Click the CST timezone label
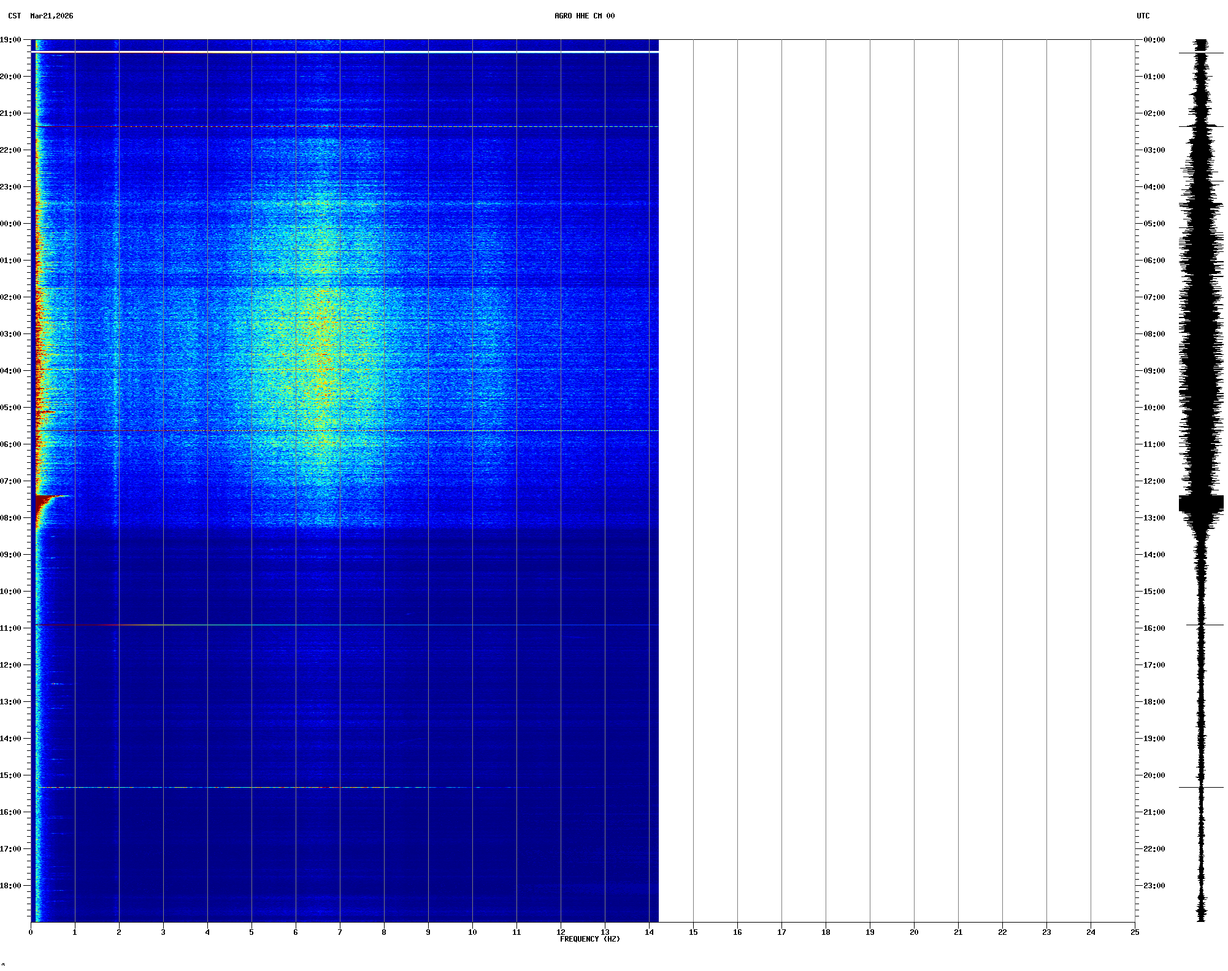The width and height of the screenshot is (1228, 971). point(14,16)
